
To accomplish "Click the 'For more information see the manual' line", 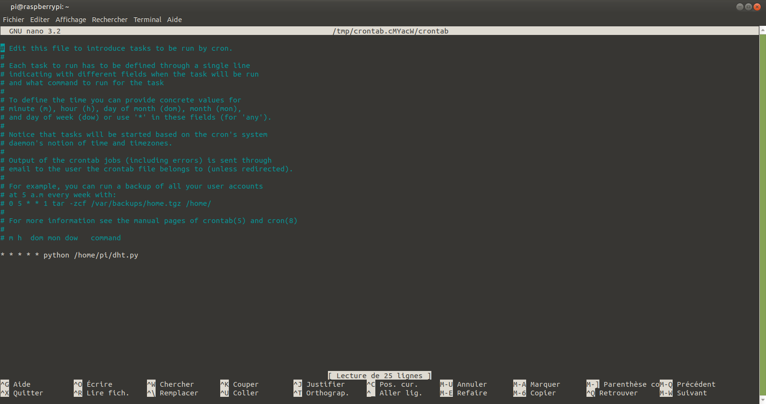I will [149, 221].
